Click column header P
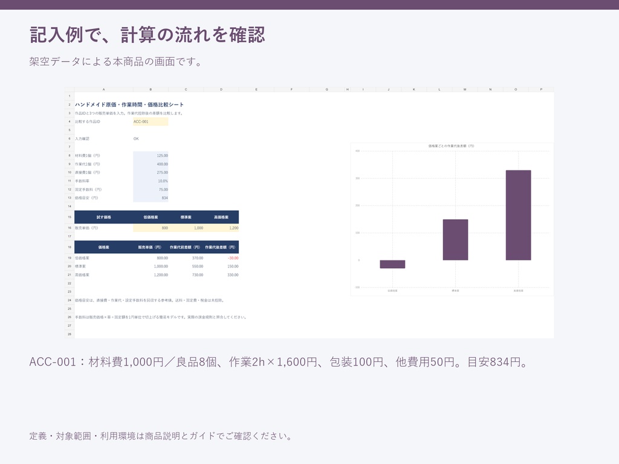The image size is (619, 464). click(x=541, y=89)
